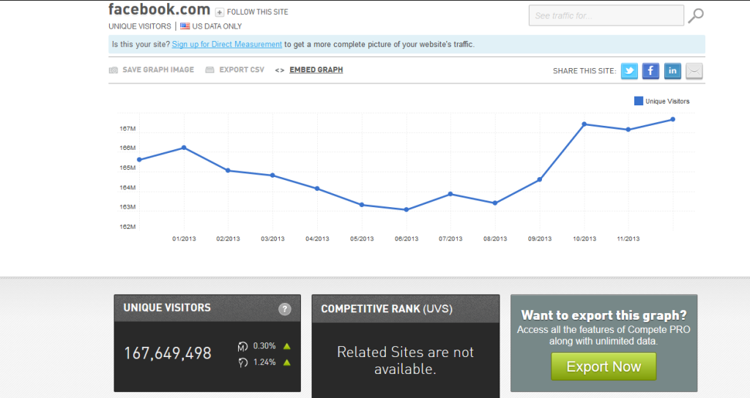This screenshot has width=750, height=398.
Task: Select the 10/2013 data point on the graph
Action: tap(584, 124)
